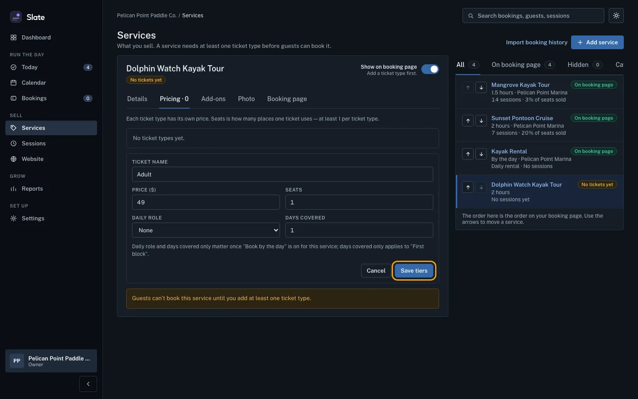Switch to the Booking page tab
The image size is (638, 399).
287,99
